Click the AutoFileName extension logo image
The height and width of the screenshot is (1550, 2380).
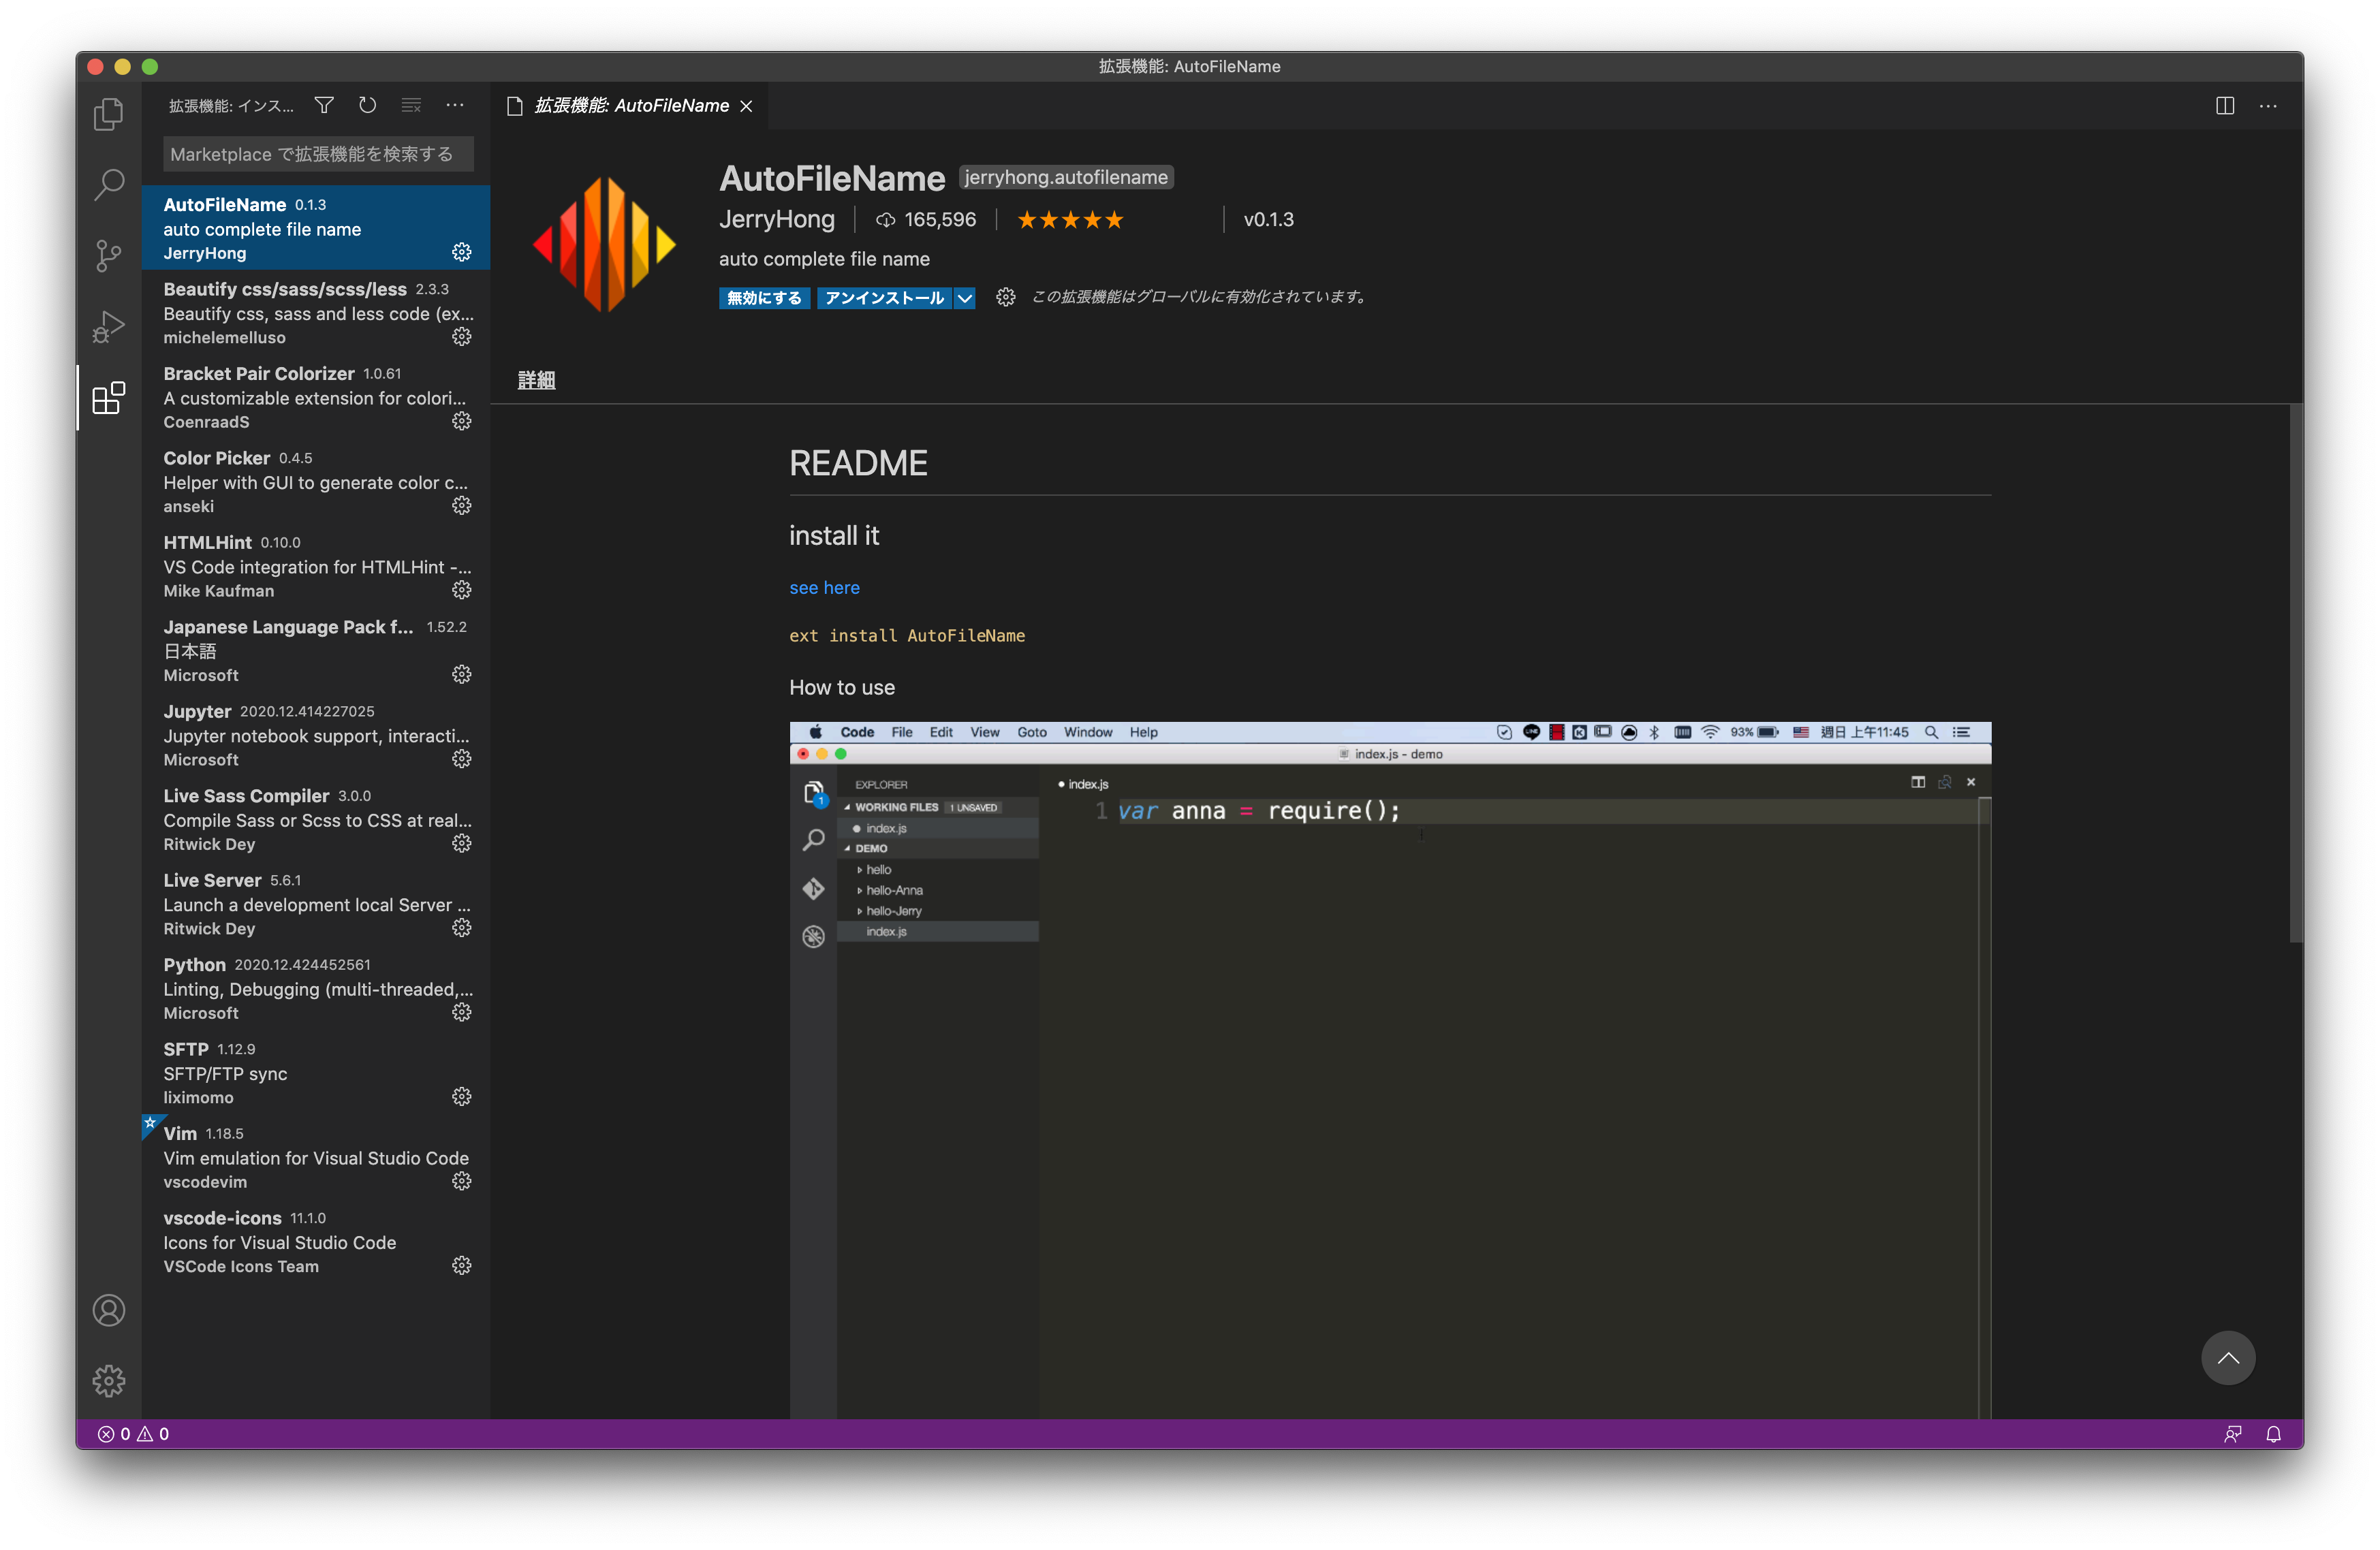click(604, 243)
